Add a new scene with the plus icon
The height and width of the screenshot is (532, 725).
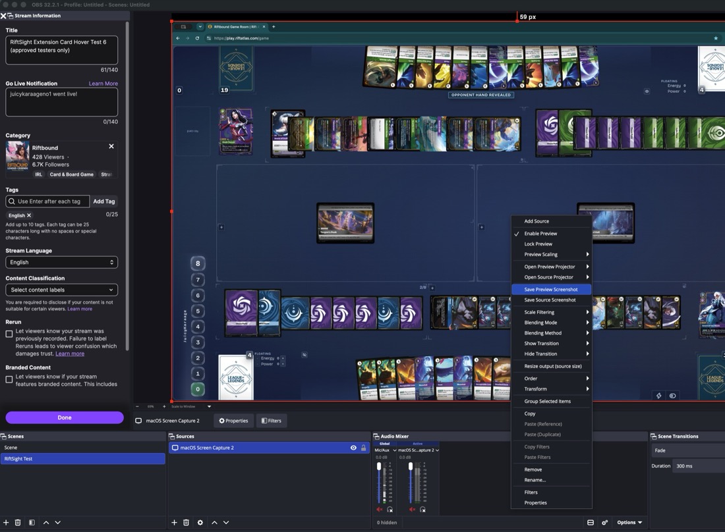(6, 522)
